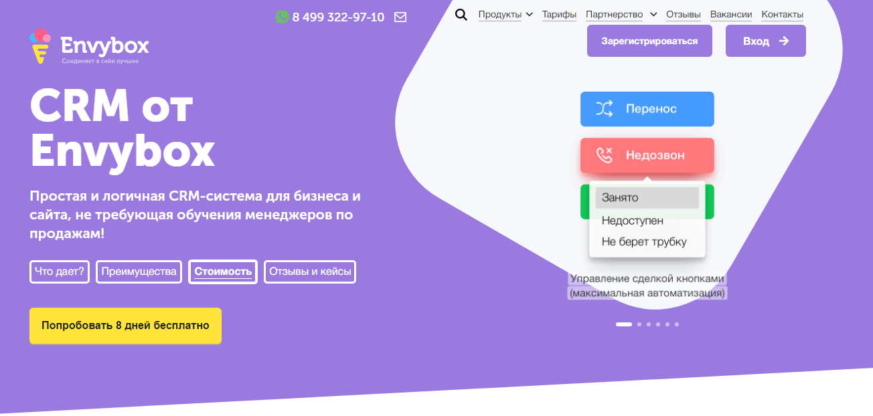Viewport: 873px width, 416px height.
Task: Open the Отзывы menu link
Action: (684, 14)
